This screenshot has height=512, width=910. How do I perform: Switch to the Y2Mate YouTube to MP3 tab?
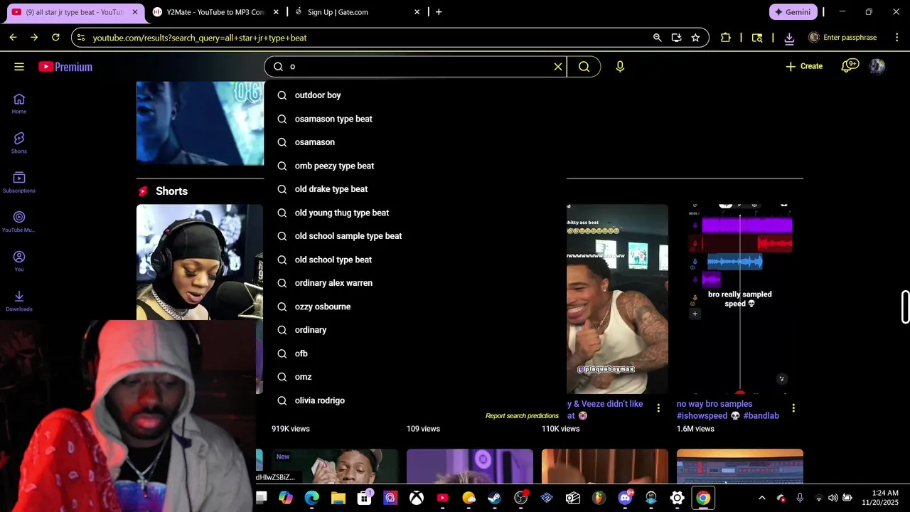pos(215,12)
